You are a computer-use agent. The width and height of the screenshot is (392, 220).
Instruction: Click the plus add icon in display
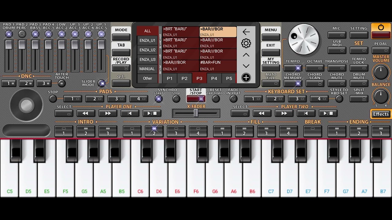click(x=246, y=78)
